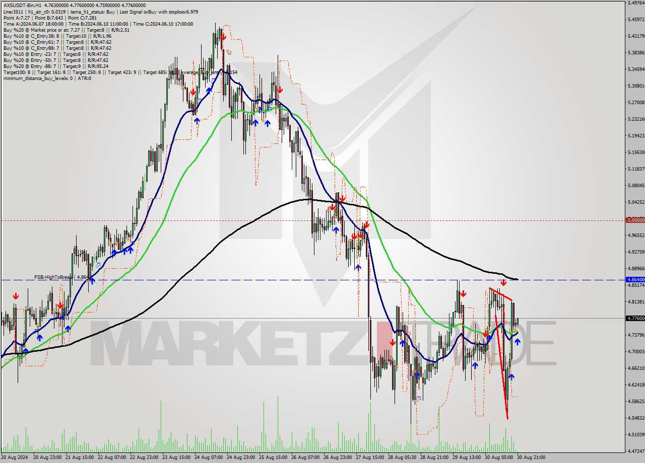
Task: Select the current price tag 4.77600
Action: [x=635, y=318]
